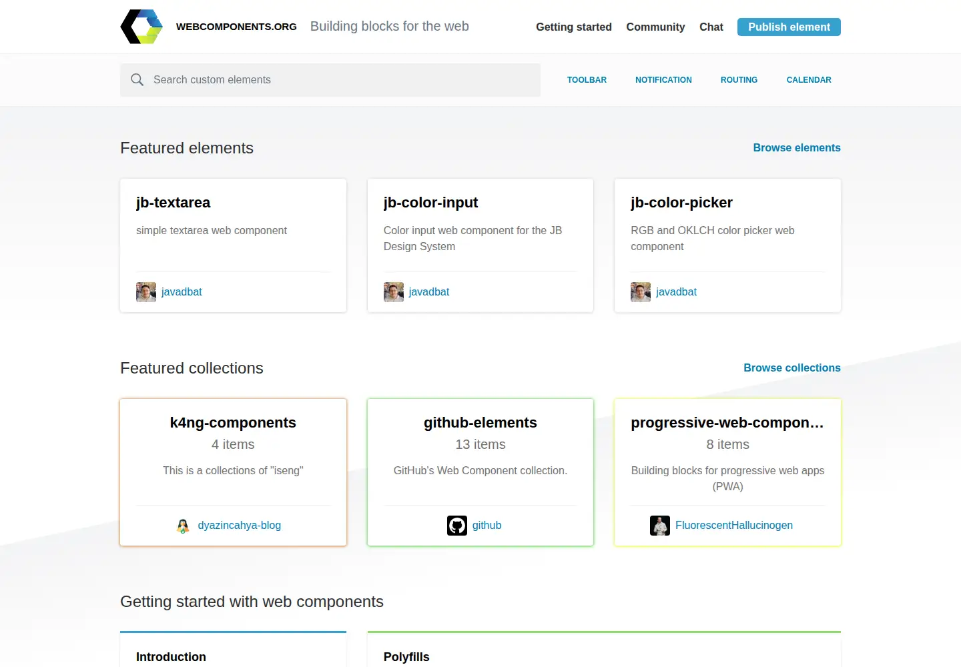
Task: Click the '8 items' count text
Action: [727, 445]
